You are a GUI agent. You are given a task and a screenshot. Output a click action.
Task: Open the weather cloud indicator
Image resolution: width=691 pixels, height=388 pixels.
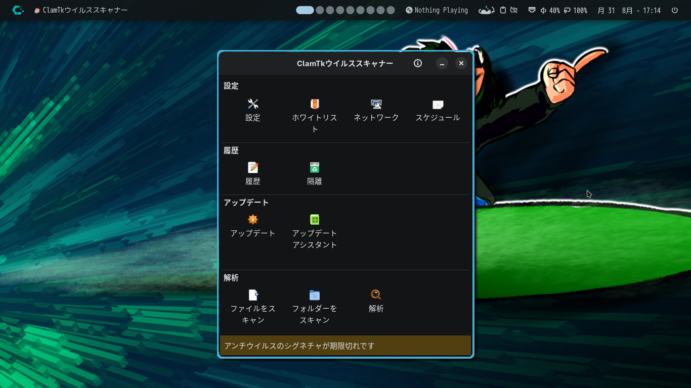(x=487, y=10)
